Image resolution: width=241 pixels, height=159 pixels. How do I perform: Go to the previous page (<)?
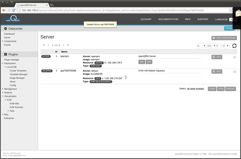(49, 45)
